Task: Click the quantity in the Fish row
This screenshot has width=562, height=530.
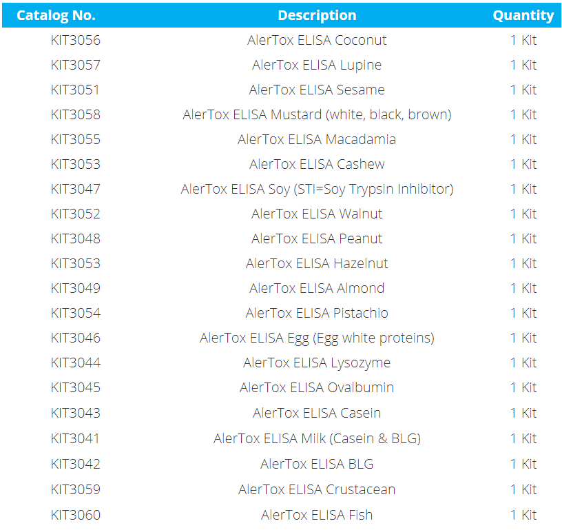Action: (x=523, y=514)
